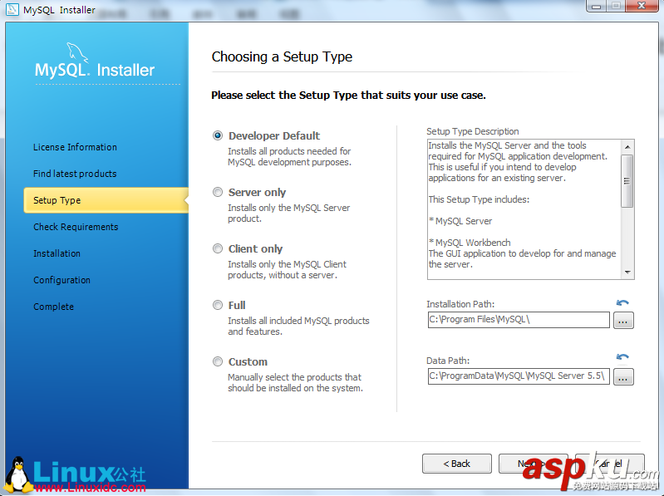Open the Find latest products step
664x496 pixels.
click(x=75, y=174)
